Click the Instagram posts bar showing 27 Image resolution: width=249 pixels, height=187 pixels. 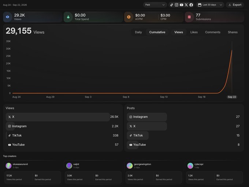tap(147, 117)
